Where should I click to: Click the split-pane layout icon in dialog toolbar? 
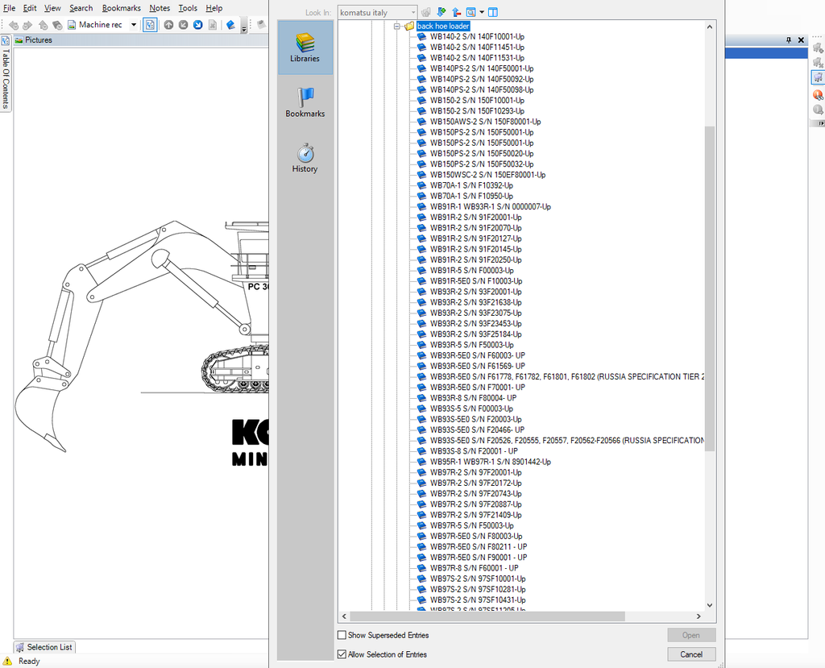pyautogui.click(x=493, y=12)
